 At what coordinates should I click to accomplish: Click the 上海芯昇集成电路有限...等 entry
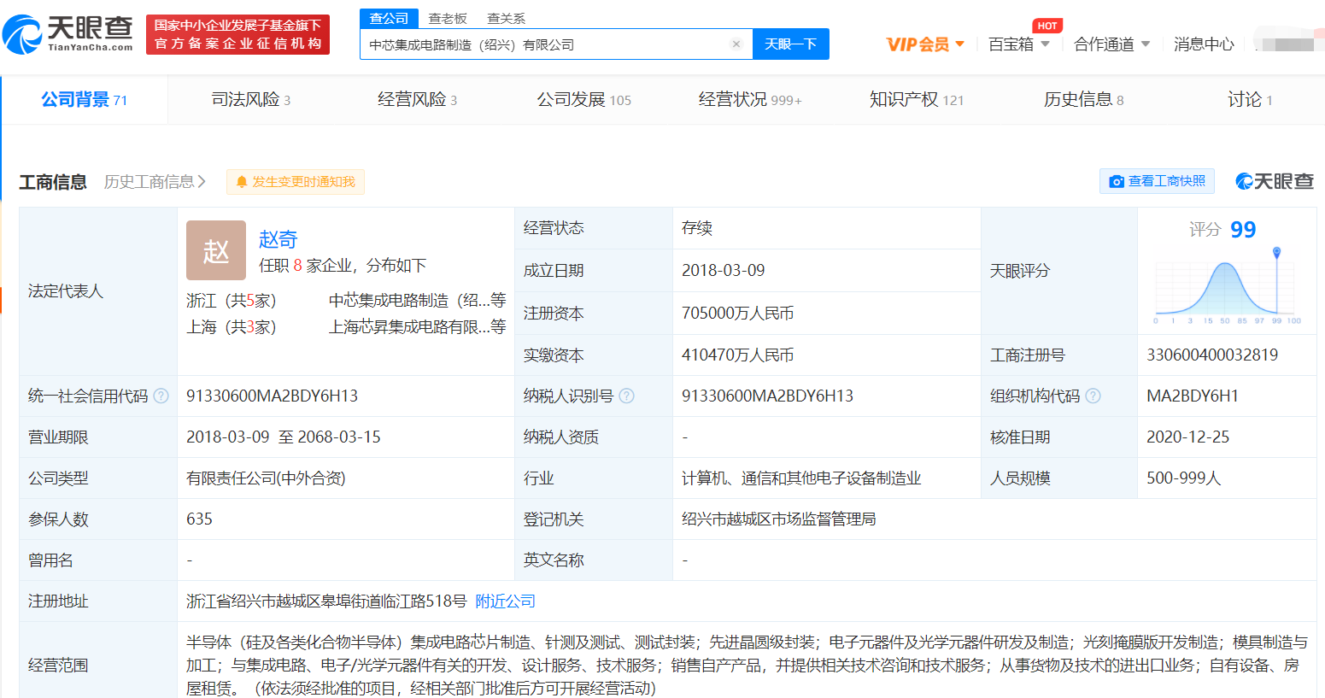click(x=418, y=327)
